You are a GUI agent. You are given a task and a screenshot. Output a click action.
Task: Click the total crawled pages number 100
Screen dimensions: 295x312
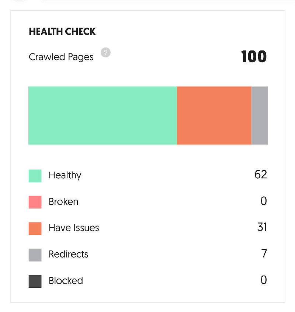(x=254, y=57)
